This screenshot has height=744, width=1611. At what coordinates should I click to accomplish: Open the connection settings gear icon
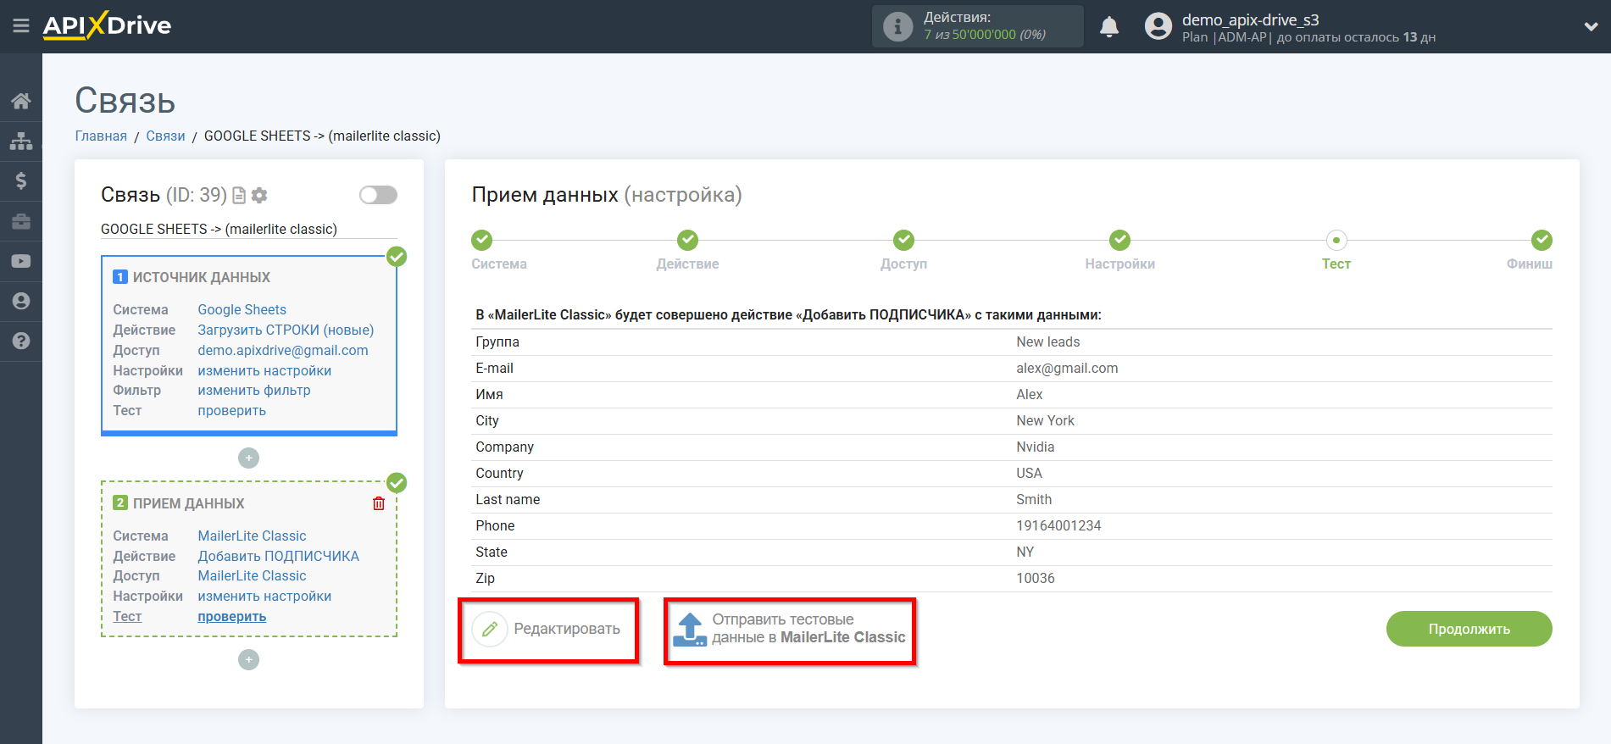tap(259, 196)
